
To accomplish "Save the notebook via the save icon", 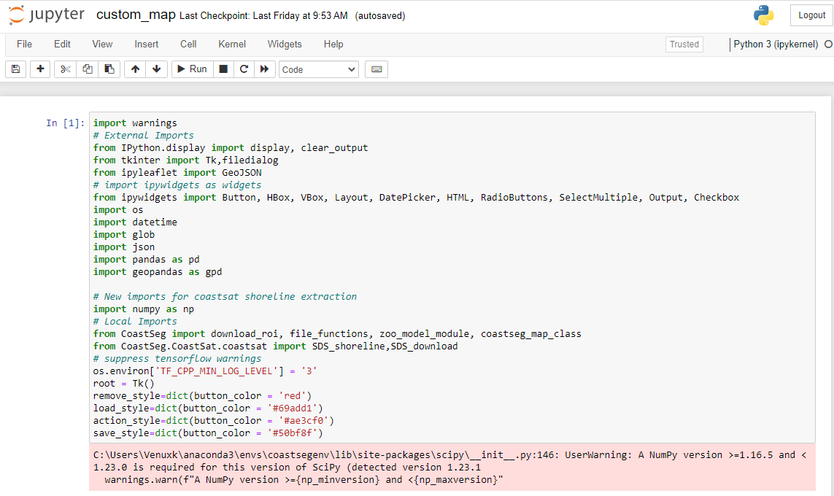I will tap(15, 69).
